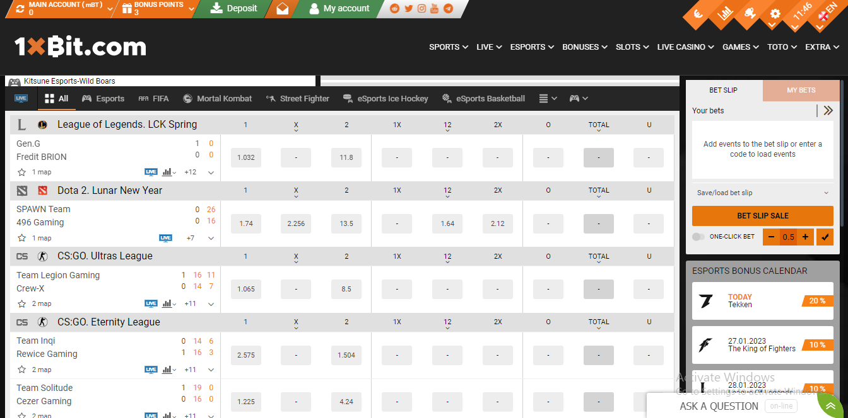Star the SPAWN Team vs 496 Gaming match

[22, 238]
